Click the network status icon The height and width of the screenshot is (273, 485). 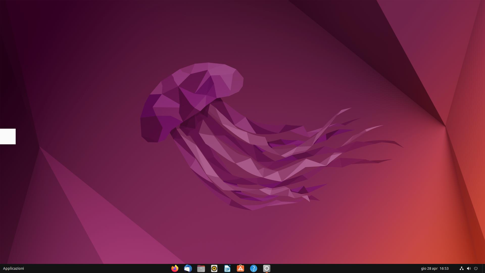[462, 268]
